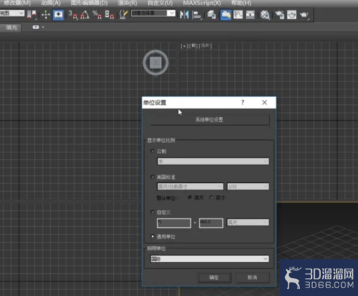Click the [线框] viewport shading label
The height and width of the screenshot is (296, 358).
click(x=205, y=46)
